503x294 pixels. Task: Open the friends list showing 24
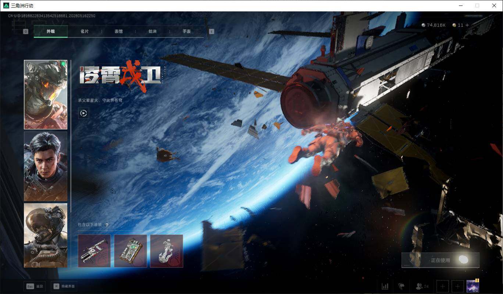(x=422, y=286)
